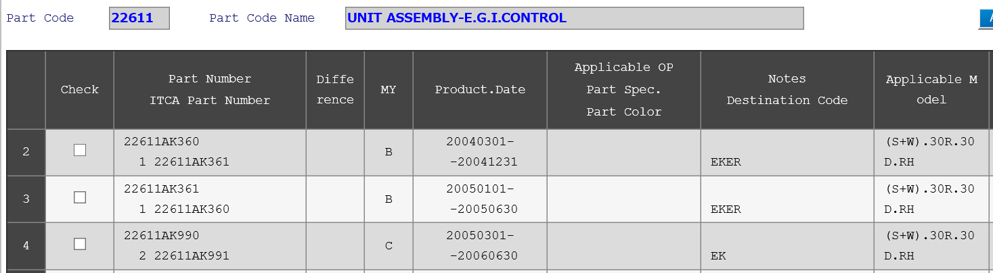
Task: Click the Applicable OP column header
Action: 623,90
